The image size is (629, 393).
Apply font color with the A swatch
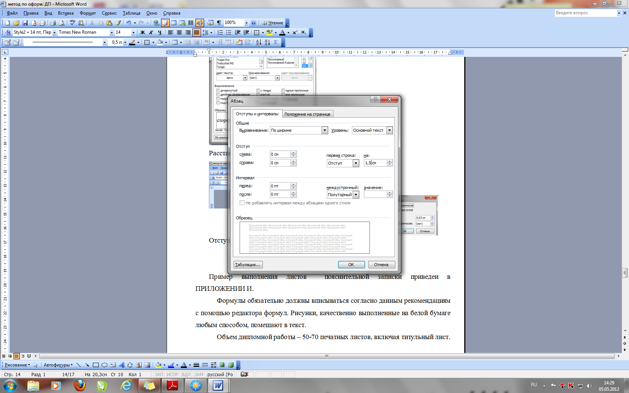tap(282, 33)
